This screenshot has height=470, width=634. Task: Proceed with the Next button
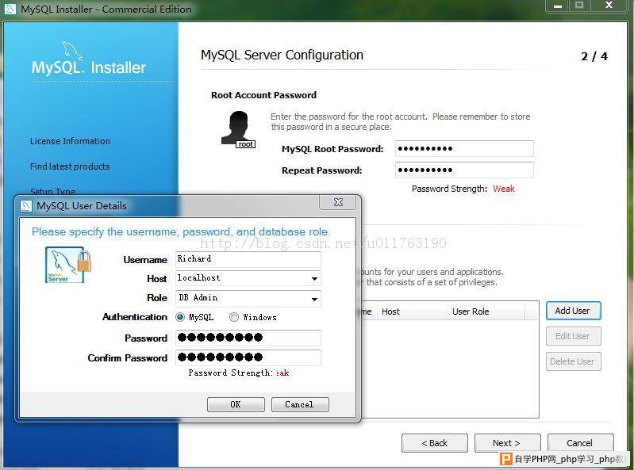[x=508, y=443]
